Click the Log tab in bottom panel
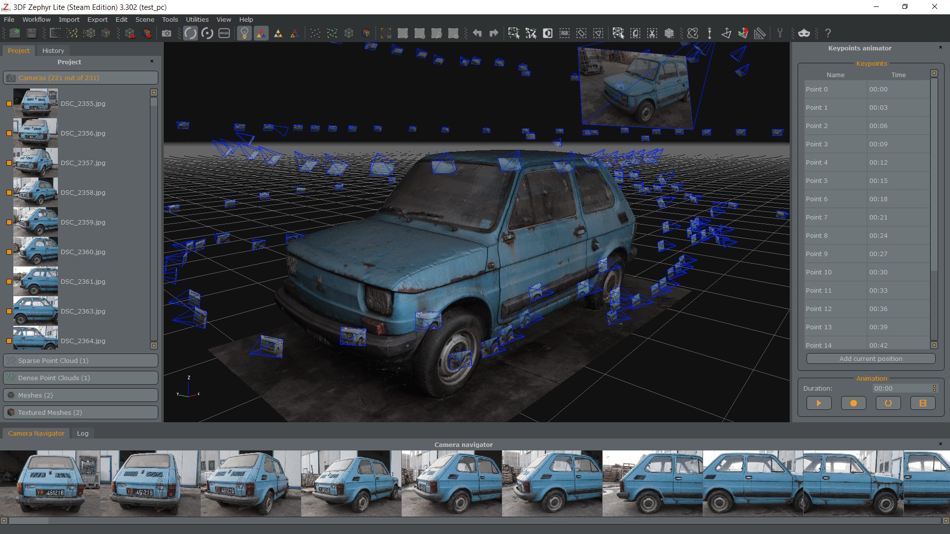Screen dimensions: 950x534 pyautogui.click(x=83, y=433)
